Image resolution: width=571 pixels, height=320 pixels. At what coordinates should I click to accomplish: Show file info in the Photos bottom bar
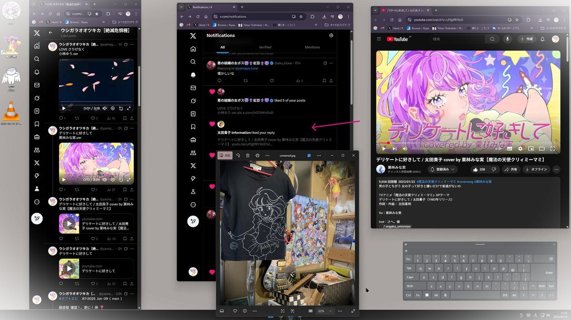point(245,311)
